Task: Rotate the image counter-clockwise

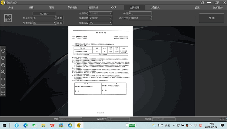Action: tap(3, 51)
